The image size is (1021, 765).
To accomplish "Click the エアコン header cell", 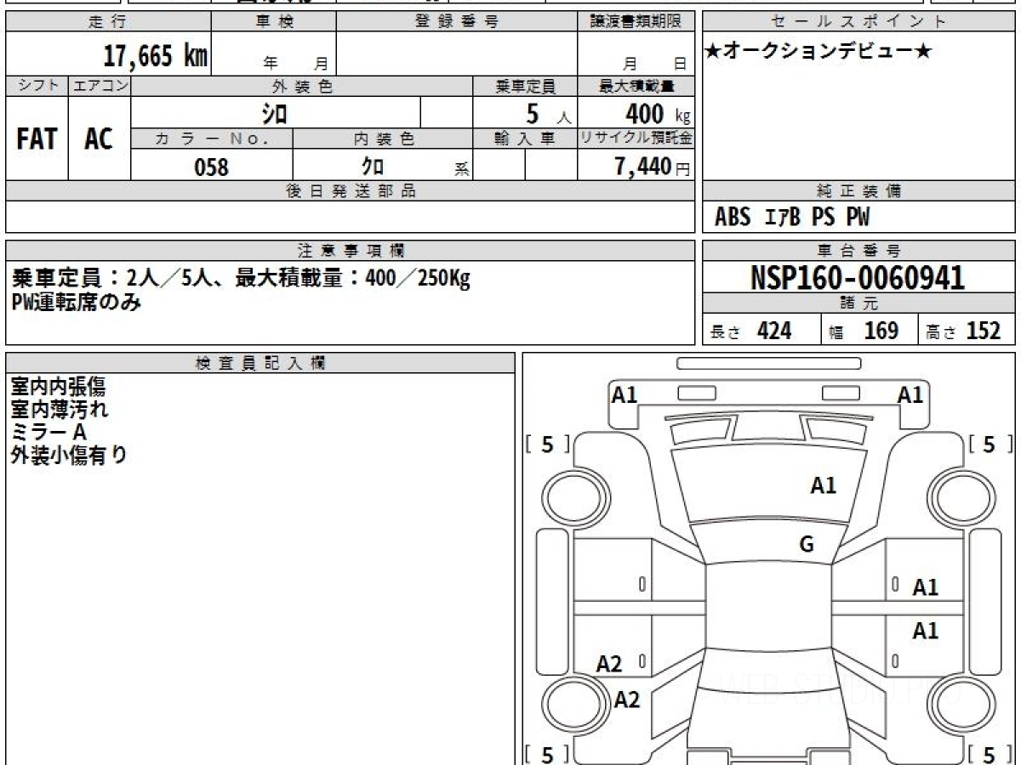I will pos(100,86).
